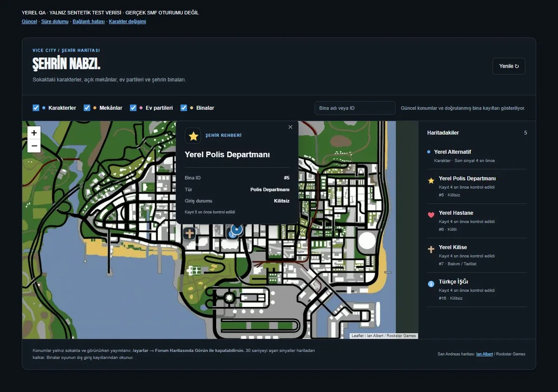Click heart icon beside Yerel Hastane

tap(431, 215)
